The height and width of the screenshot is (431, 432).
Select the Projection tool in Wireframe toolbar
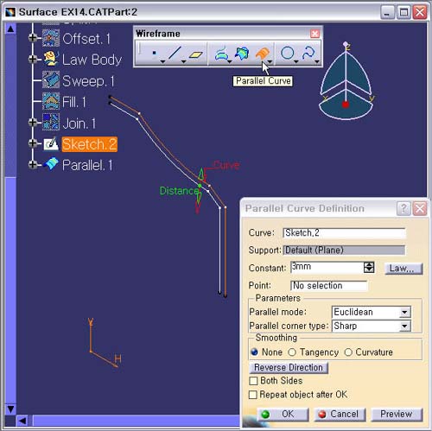(x=221, y=54)
